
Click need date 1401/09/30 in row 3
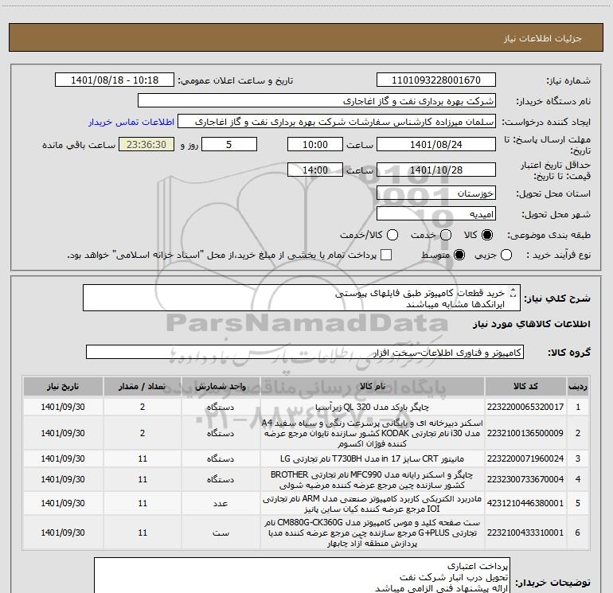pyautogui.click(x=63, y=458)
